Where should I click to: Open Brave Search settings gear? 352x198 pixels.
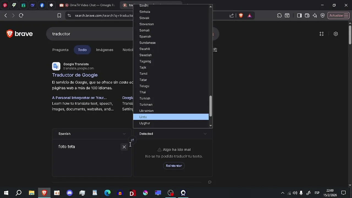tap(336, 34)
